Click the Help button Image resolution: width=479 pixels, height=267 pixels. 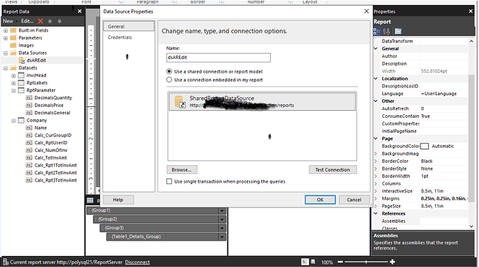click(118, 200)
